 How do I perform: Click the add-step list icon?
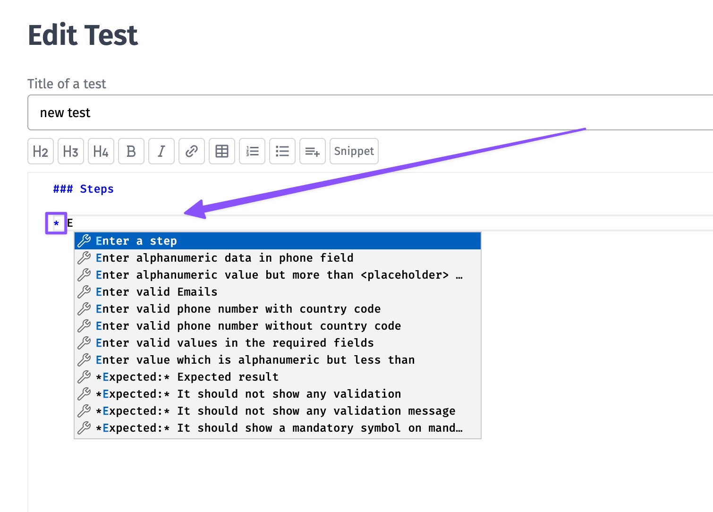(313, 151)
